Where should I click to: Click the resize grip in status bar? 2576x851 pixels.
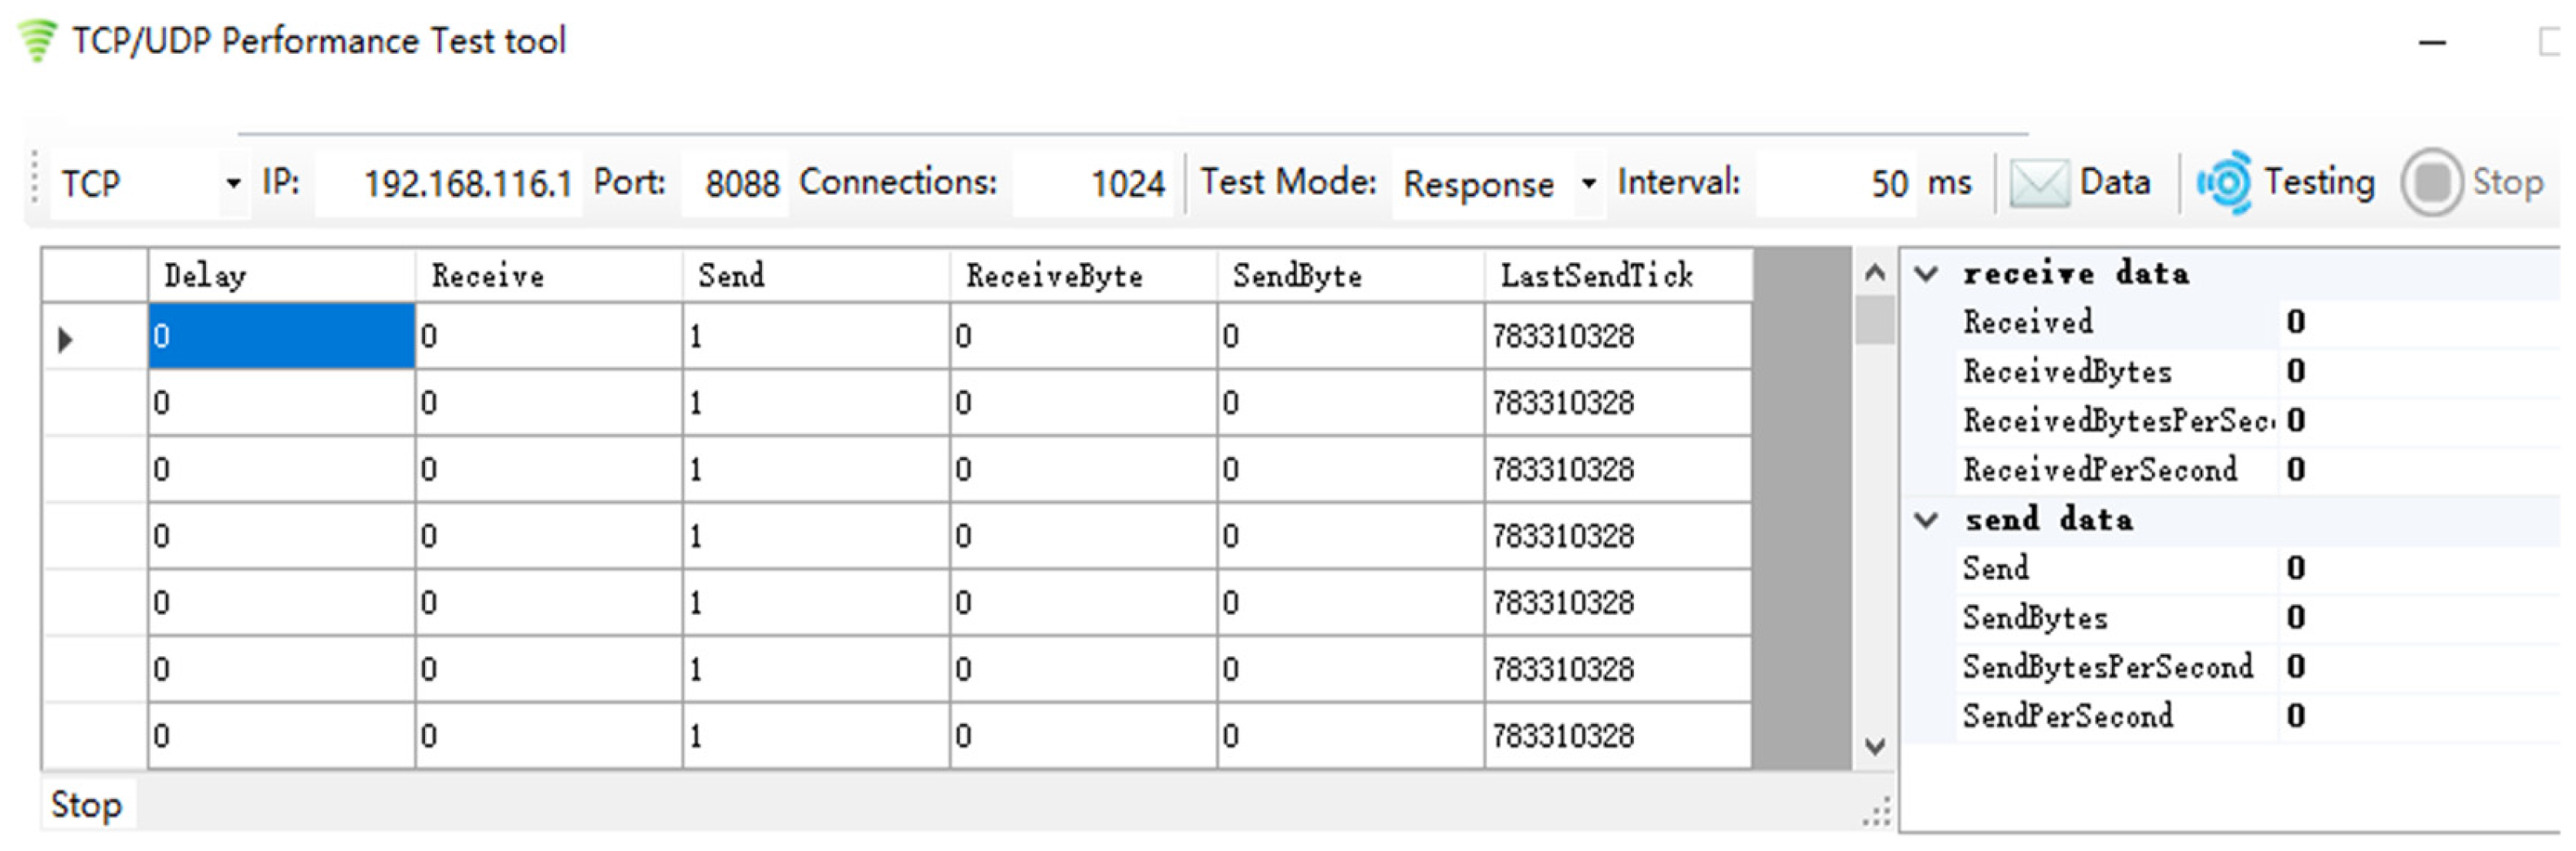[1877, 812]
